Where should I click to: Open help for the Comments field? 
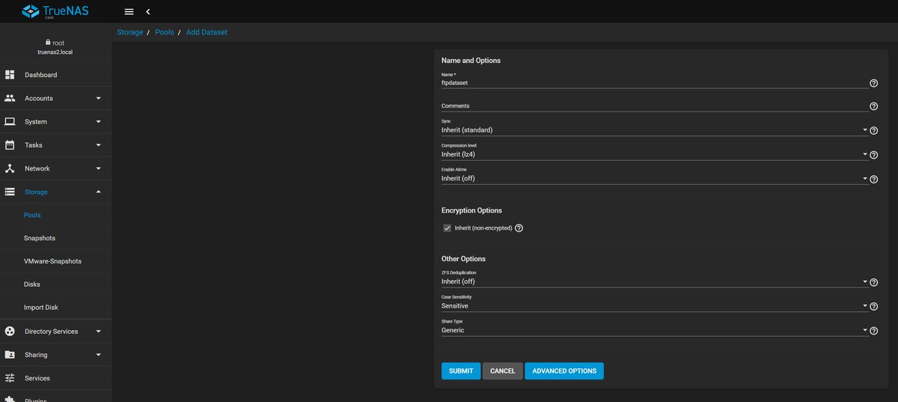point(874,106)
